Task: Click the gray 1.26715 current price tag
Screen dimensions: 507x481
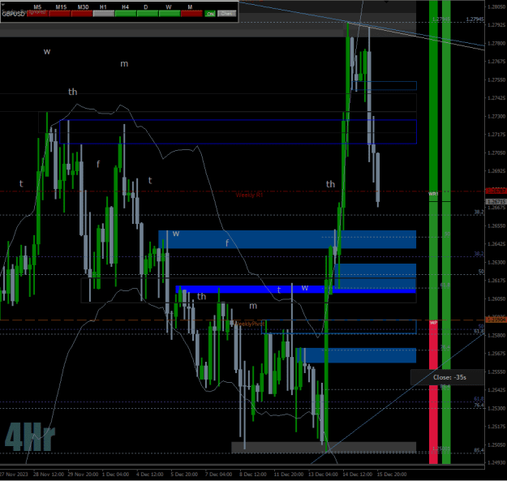Action: 496,201
